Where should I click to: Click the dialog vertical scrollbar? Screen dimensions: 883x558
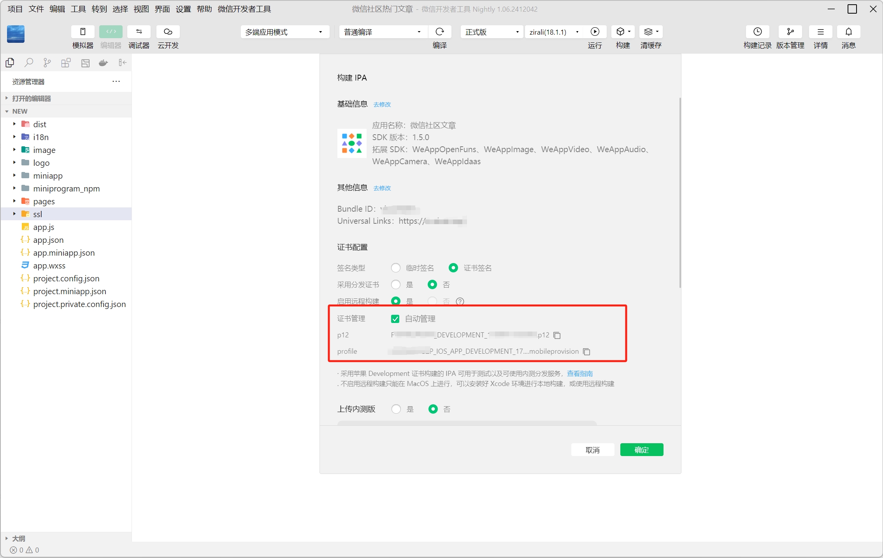coord(680,193)
